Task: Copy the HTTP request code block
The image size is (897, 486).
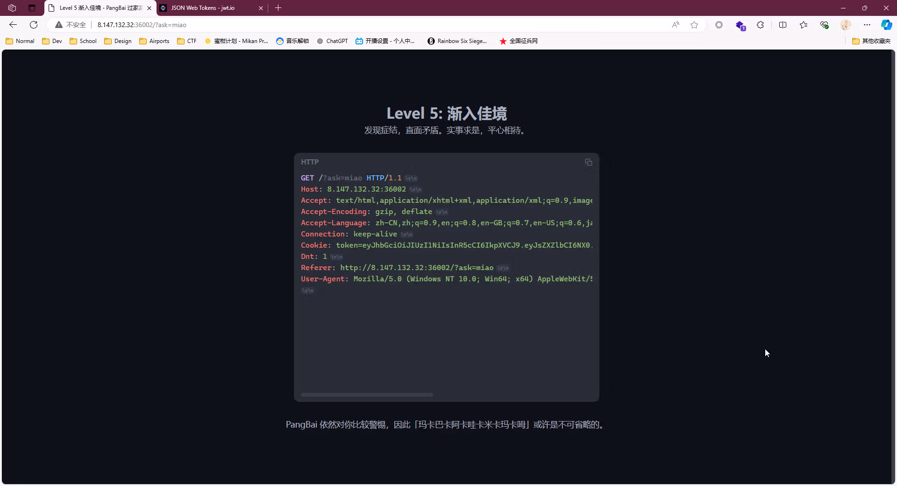Action: coord(589,162)
